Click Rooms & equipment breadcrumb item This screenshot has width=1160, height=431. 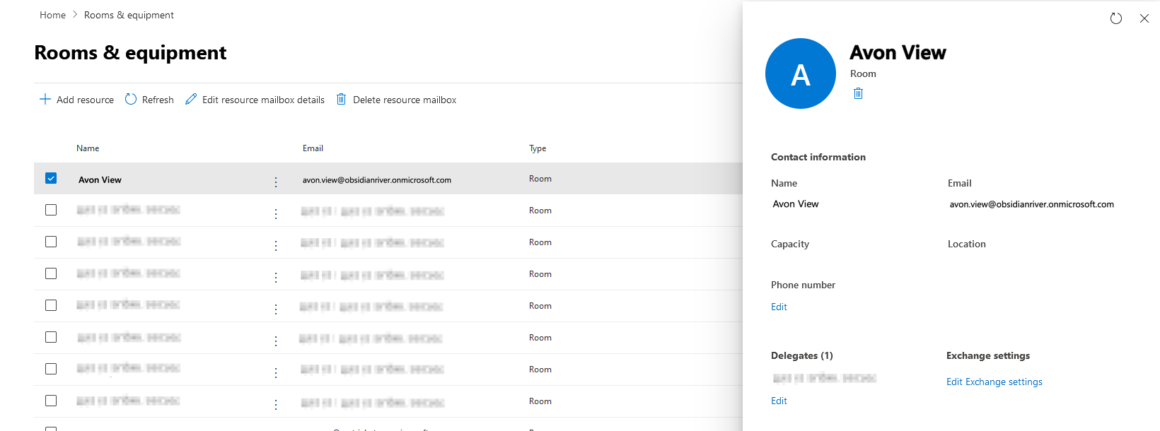129,15
